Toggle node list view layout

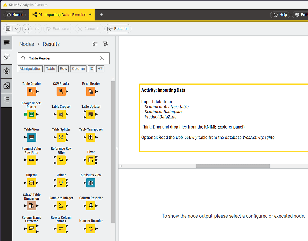pos(95,44)
